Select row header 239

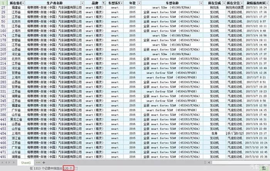[3, 73]
